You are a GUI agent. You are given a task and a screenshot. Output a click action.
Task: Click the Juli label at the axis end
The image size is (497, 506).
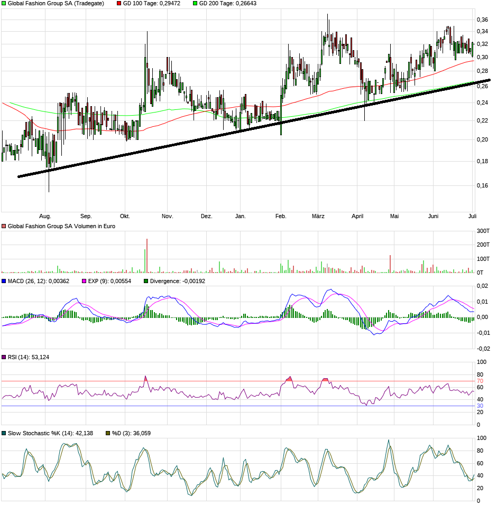click(473, 216)
